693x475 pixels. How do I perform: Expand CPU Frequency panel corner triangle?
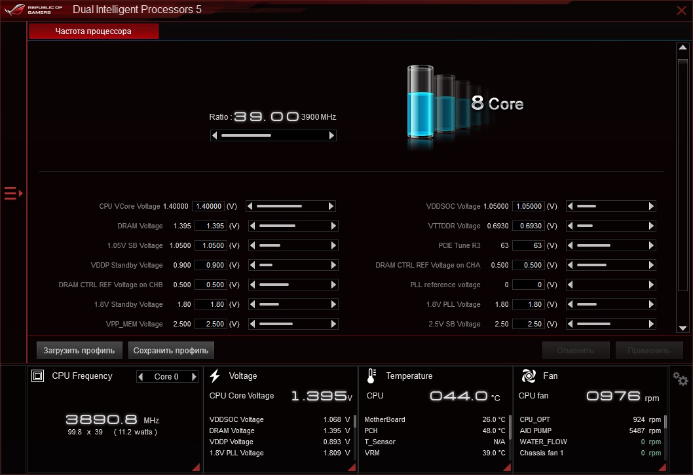pos(196,467)
